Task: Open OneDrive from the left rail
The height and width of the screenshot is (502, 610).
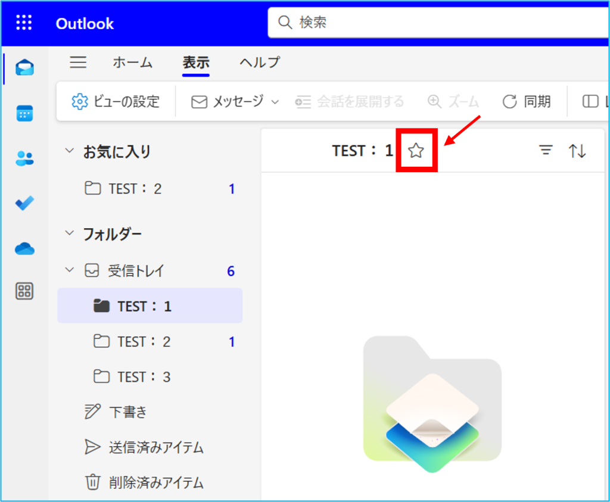Action: [25, 248]
